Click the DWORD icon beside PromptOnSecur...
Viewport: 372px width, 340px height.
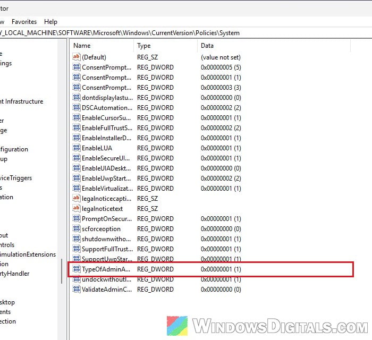(x=77, y=218)
